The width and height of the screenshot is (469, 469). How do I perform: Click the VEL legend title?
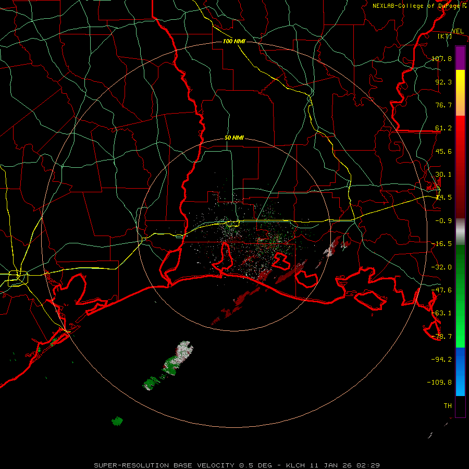tap(458, 31)
